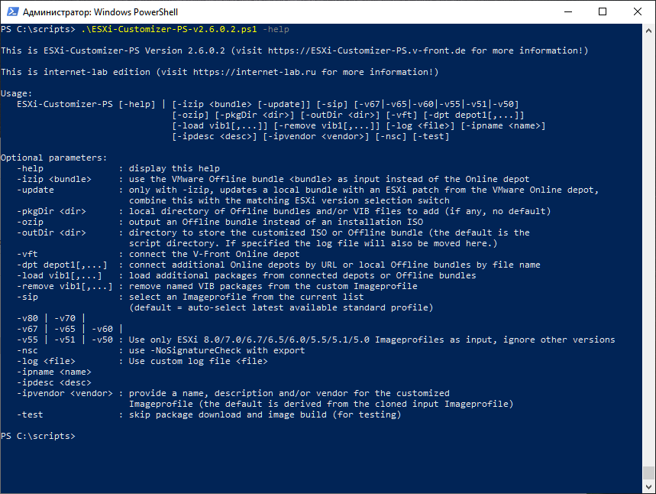This screenshot has height=494, width=656.
Task: Click the ESXi-Customizer-PS-v2.6.0.2.ps1 command text
Action: tap(169, 29)
